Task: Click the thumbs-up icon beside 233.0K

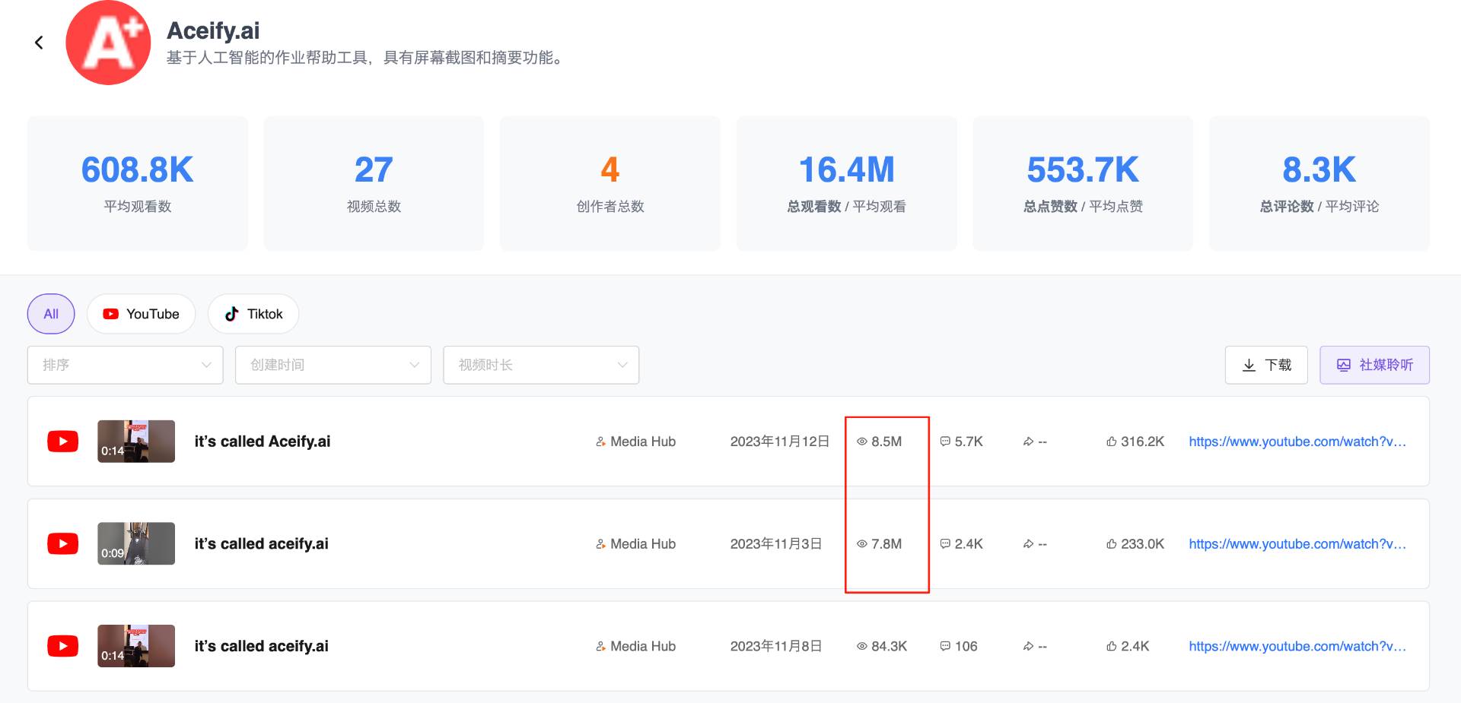Action: point(1112,544)
